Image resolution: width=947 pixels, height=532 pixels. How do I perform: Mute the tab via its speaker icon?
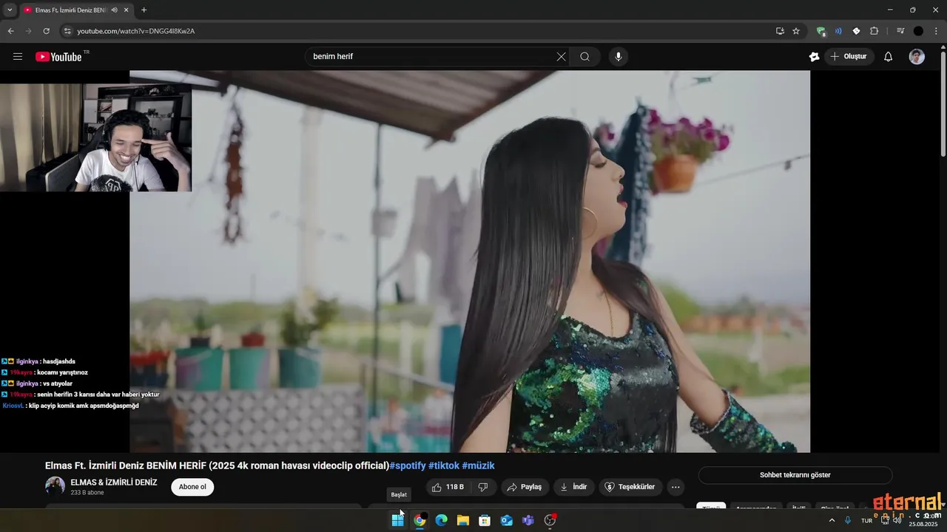114,10
